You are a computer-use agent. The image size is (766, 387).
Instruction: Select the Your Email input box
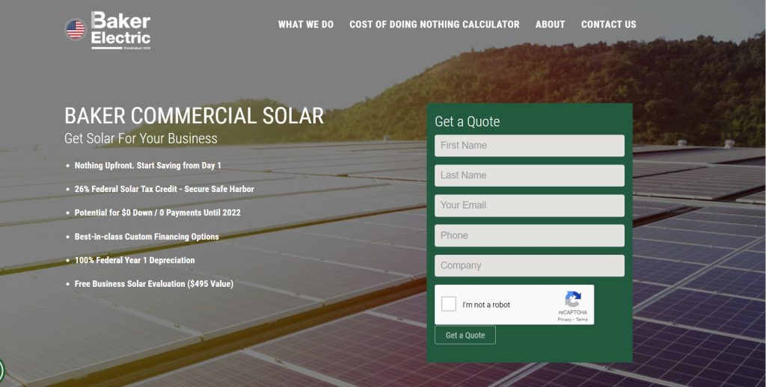(x=529, y=205)
